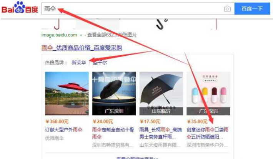Select hot brand 新荣华
The width and height of the screenshot is (273, 159).
point(79,63)
